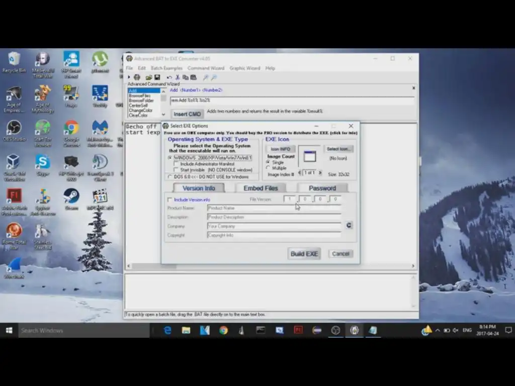Click the next image index arrow
This screenshot has width=515, height=386.
tap(320, 173)
